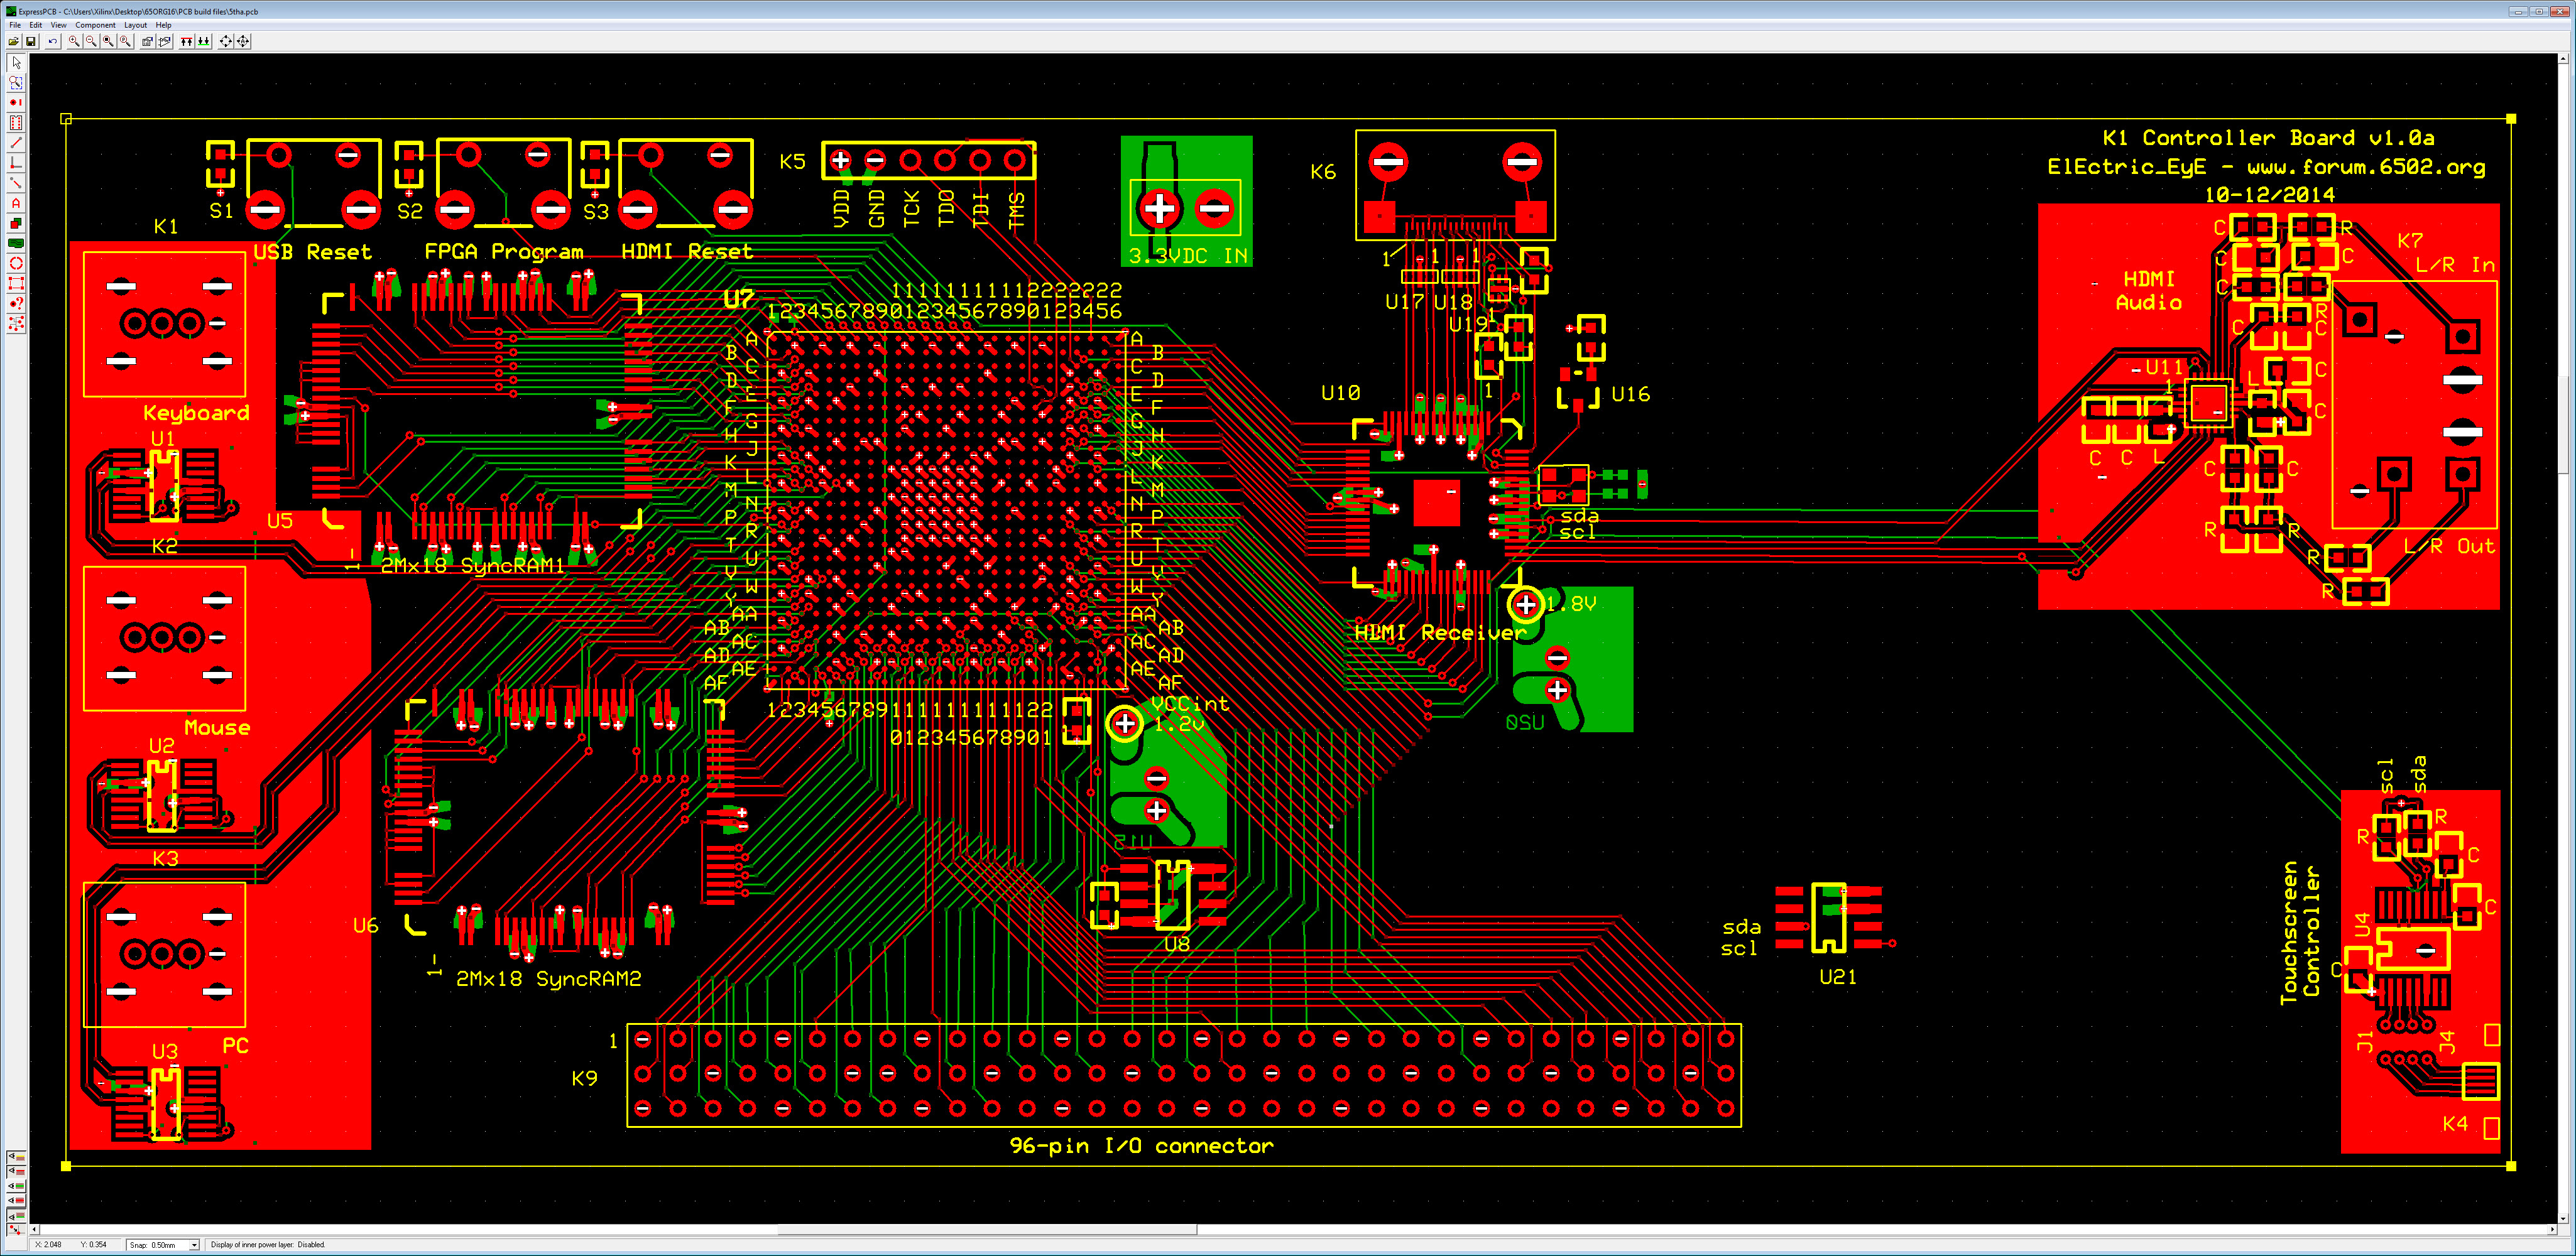
Task: Select the place circle tool
Action: coord(16,264)
